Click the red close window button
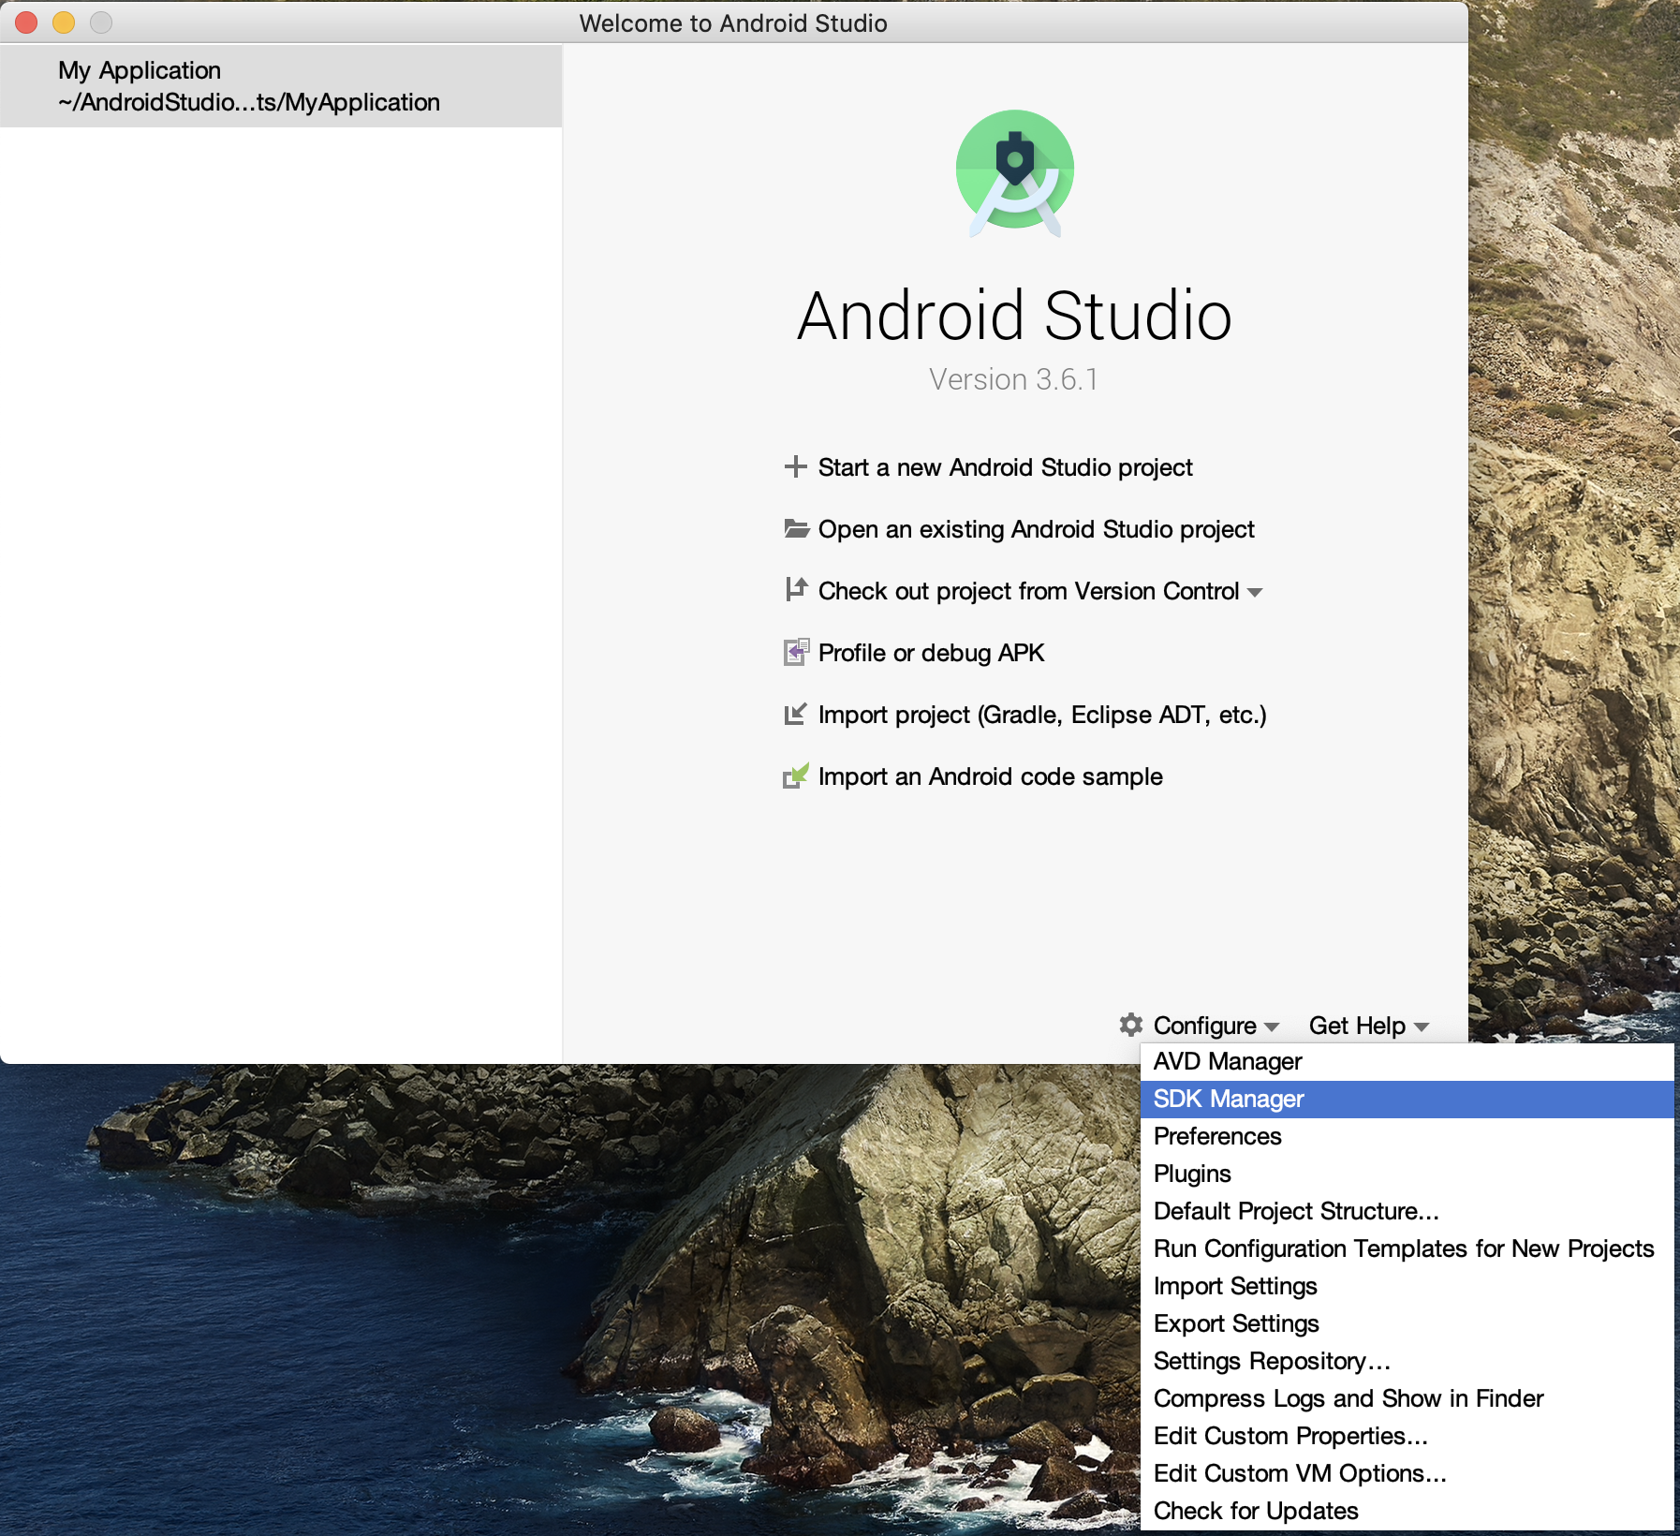 click(26, 22)
